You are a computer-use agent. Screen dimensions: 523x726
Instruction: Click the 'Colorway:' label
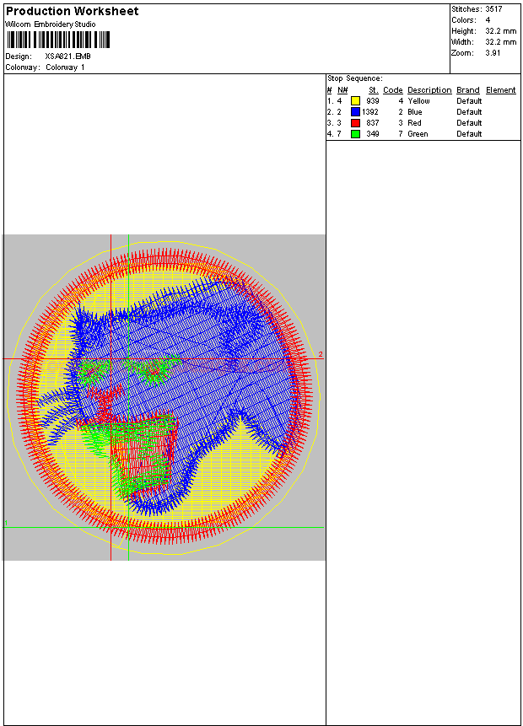point(22,67)
